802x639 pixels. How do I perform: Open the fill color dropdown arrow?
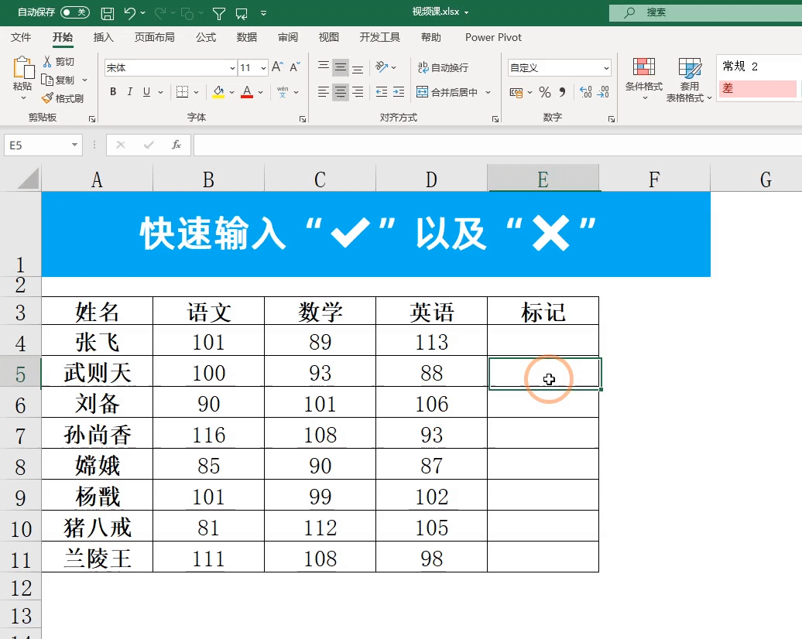(231, 93)
